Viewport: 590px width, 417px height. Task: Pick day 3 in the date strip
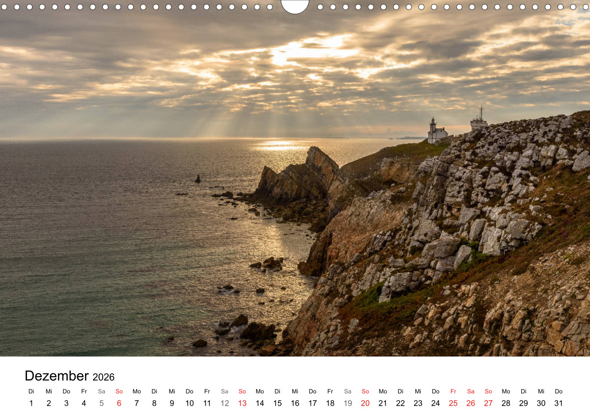point(66,403)
